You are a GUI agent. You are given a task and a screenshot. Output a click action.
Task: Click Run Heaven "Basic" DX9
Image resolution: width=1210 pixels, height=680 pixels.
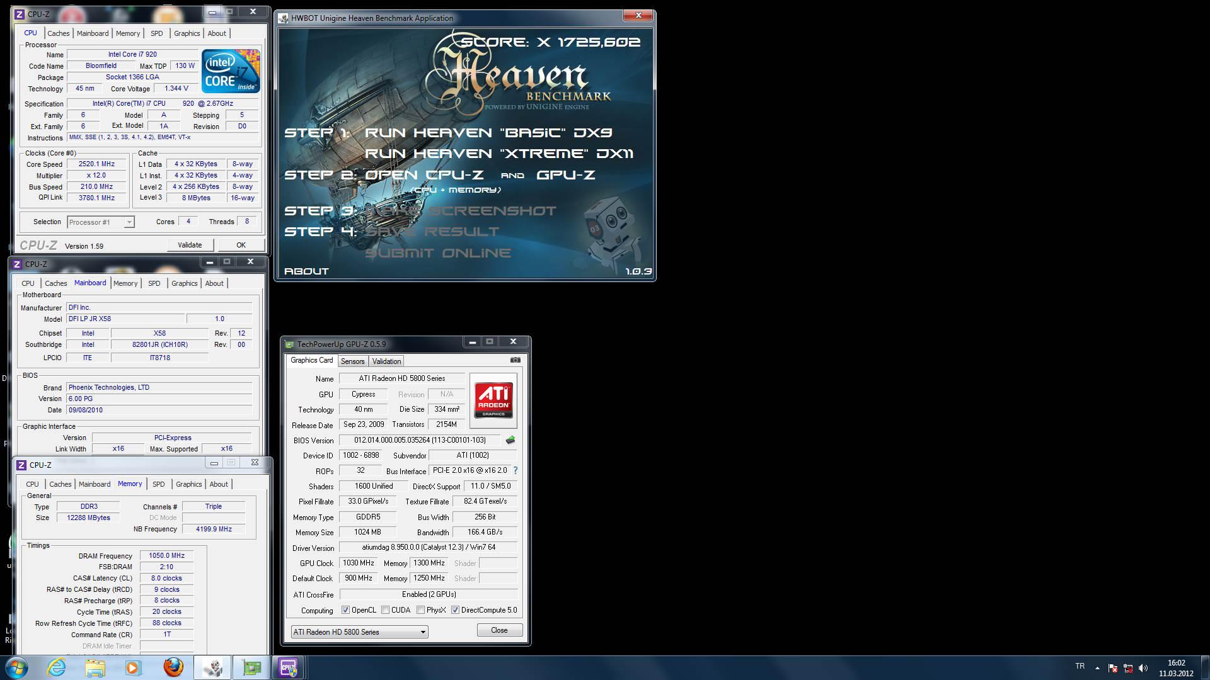click(488, 133)
